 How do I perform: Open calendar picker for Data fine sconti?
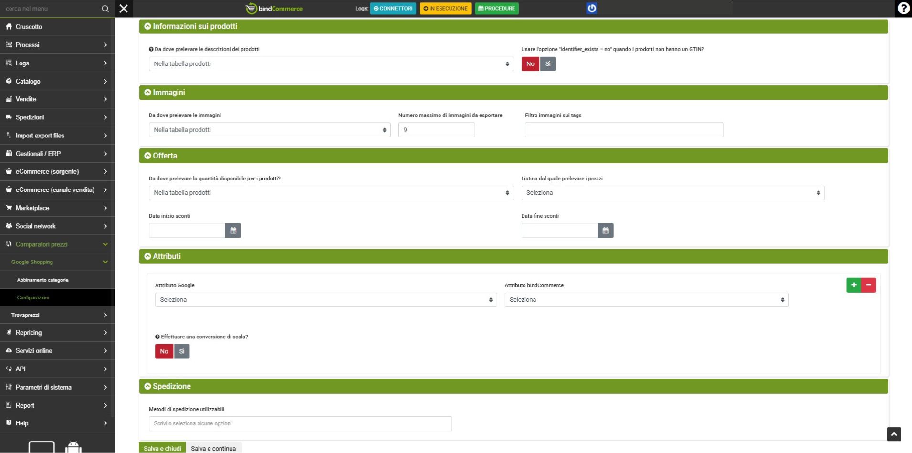point(605,231)
